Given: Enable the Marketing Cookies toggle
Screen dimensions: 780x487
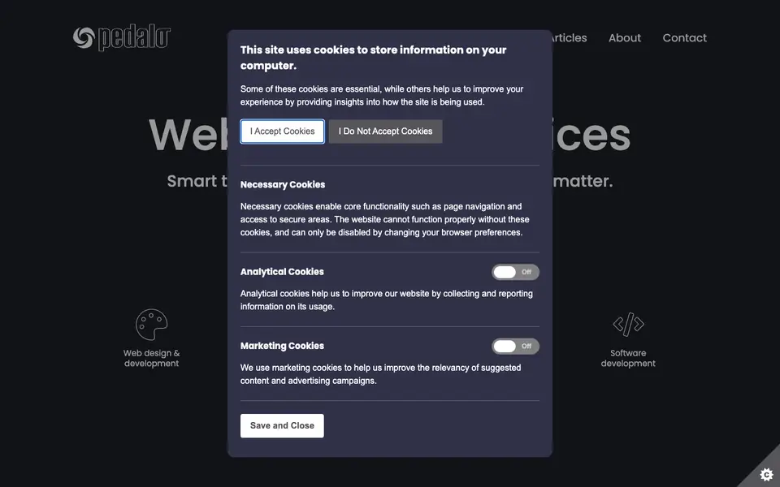Looking at the screenshot, I should (x=515, y=346).
